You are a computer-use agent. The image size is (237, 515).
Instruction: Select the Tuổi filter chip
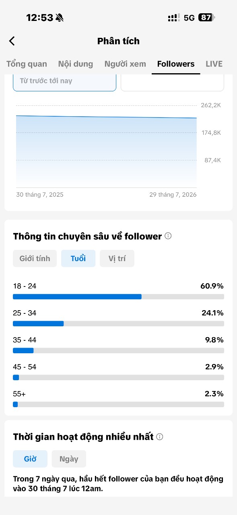coord(78,258)
